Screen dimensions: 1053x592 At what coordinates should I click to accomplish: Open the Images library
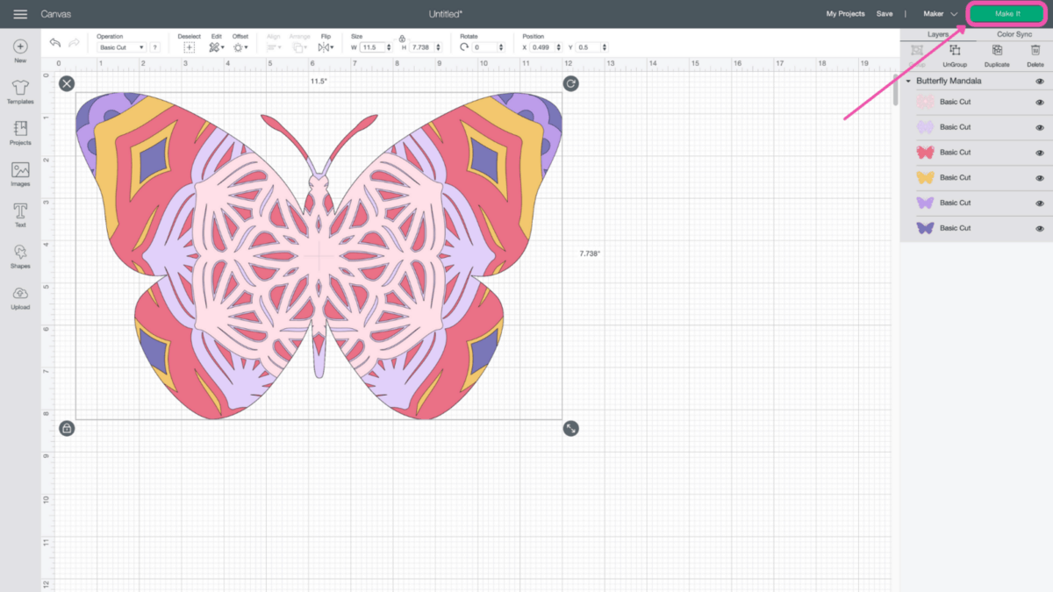pyautogui.click(x=20, y=175)
